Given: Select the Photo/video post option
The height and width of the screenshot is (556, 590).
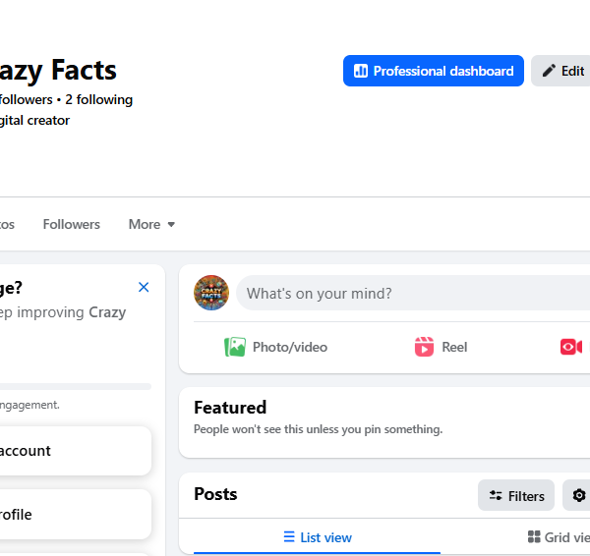Looking at the screenshot, I should (x=275, y=347).
